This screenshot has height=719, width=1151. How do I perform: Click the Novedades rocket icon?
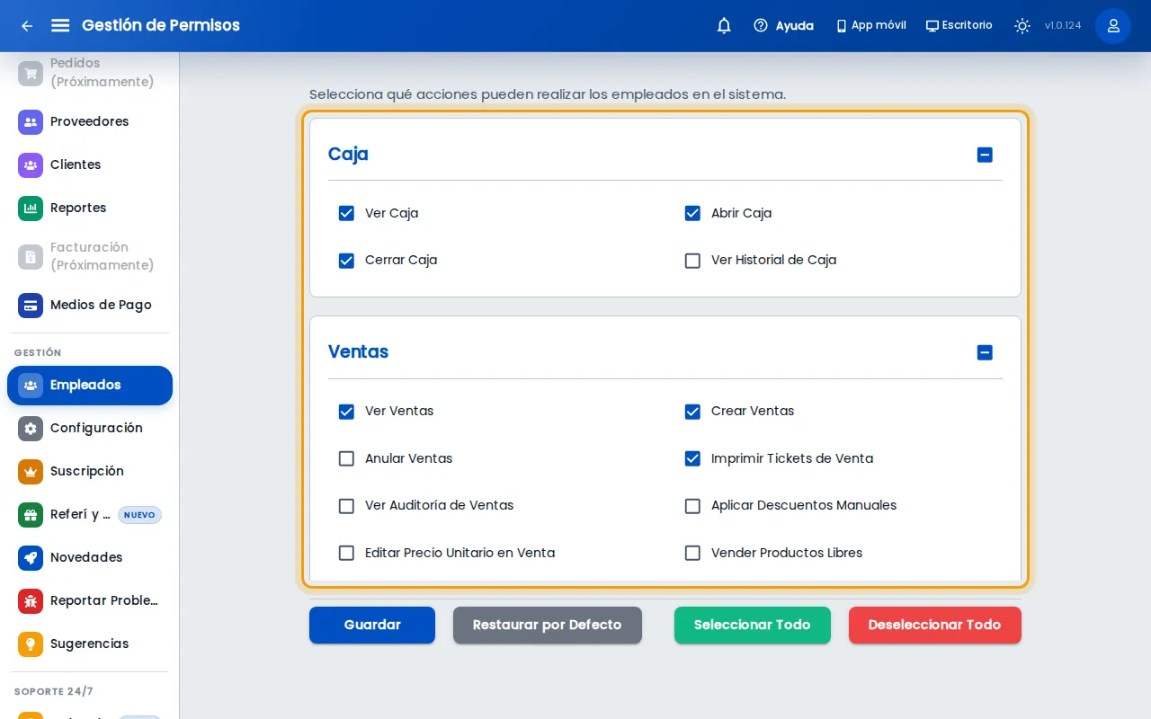tap(31, 557)
